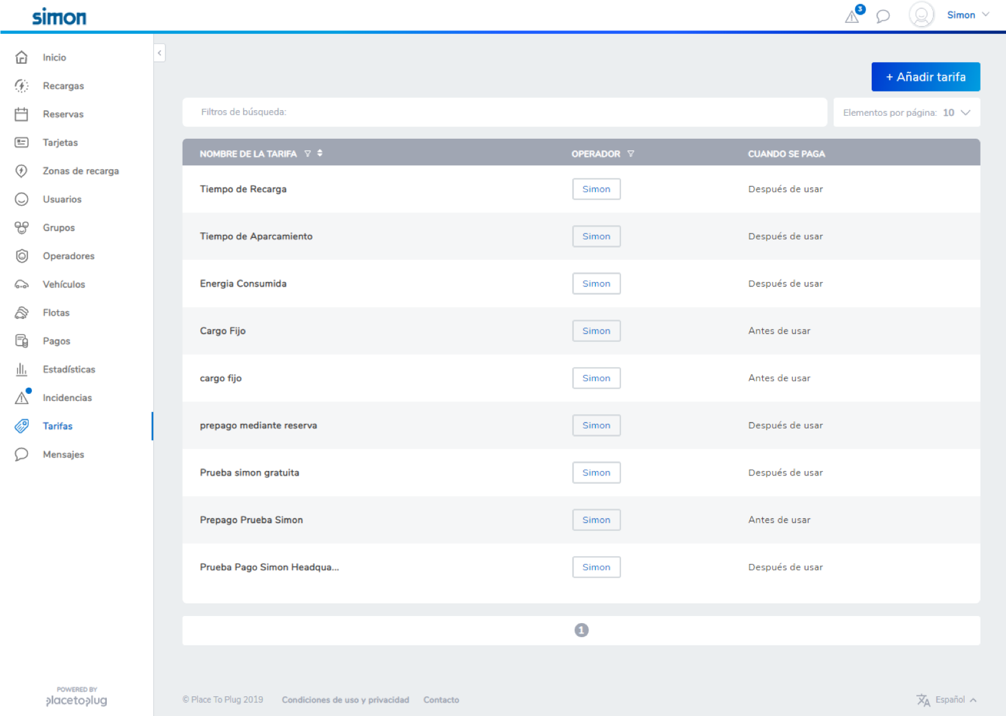Click the Mensajes speech bubble icon
Screen dimensions: 1006x716
(22, 454)
